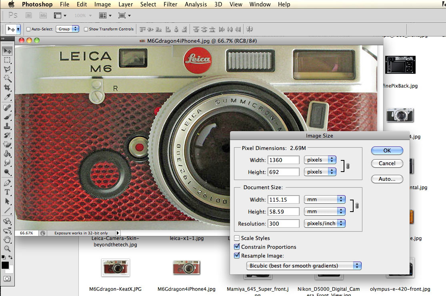Viewport: 446px width, 296px height.
Task: Select the Line tool
Action: tap(7, 210)
